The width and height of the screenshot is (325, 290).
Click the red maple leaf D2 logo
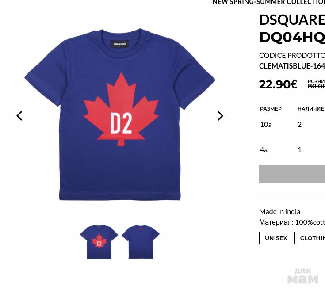point(121,109)
